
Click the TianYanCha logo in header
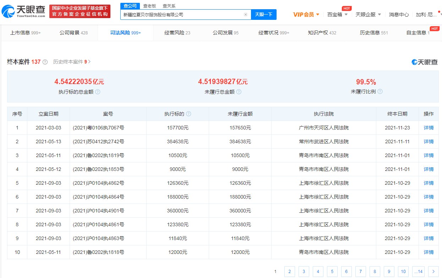(x=23, y=11)
